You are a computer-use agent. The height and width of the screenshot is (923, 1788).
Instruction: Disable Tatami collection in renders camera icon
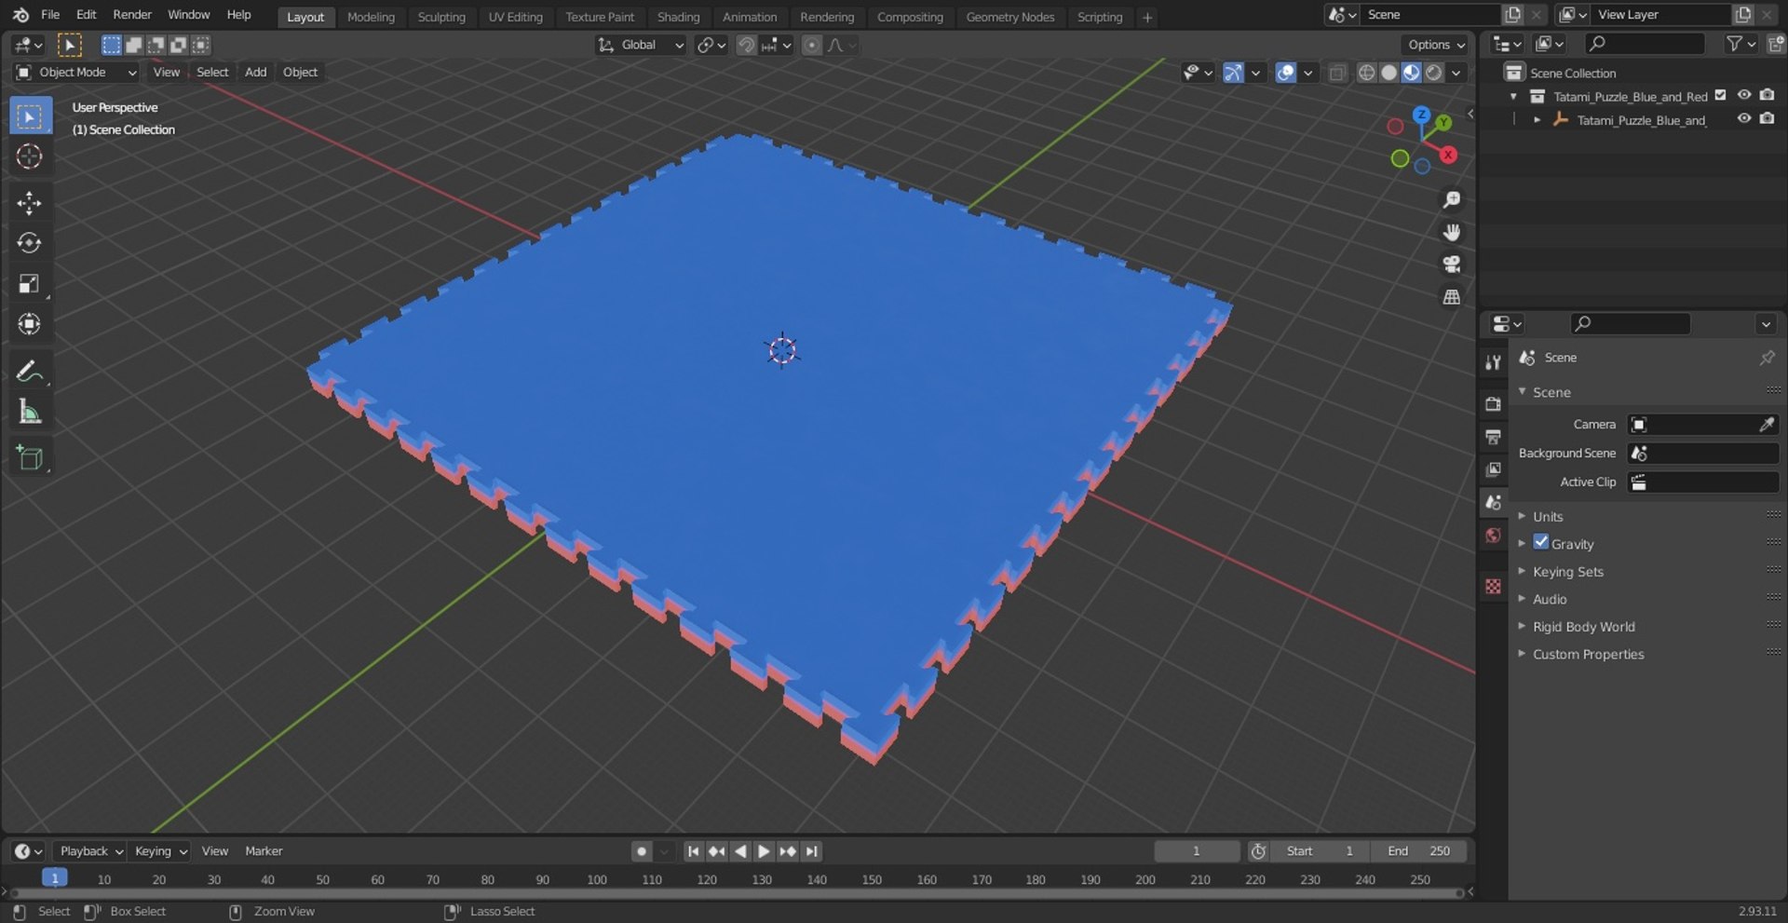pyautogui.click(x=1768, y=95)
